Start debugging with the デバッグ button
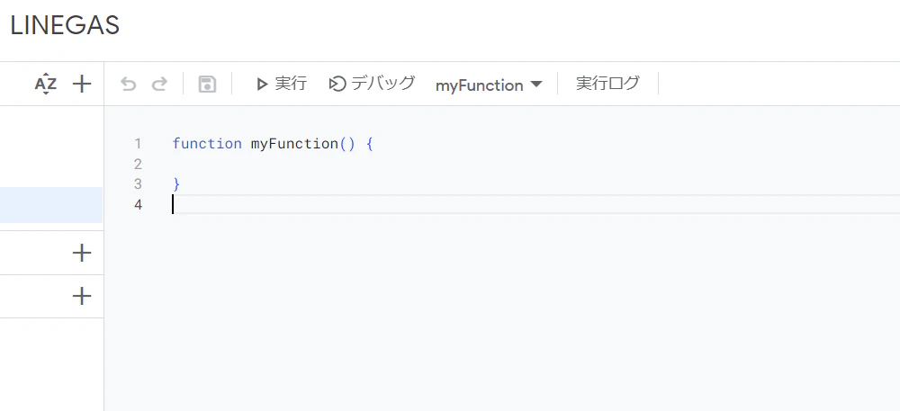The image size is (900, 411). tap(372, 85)
